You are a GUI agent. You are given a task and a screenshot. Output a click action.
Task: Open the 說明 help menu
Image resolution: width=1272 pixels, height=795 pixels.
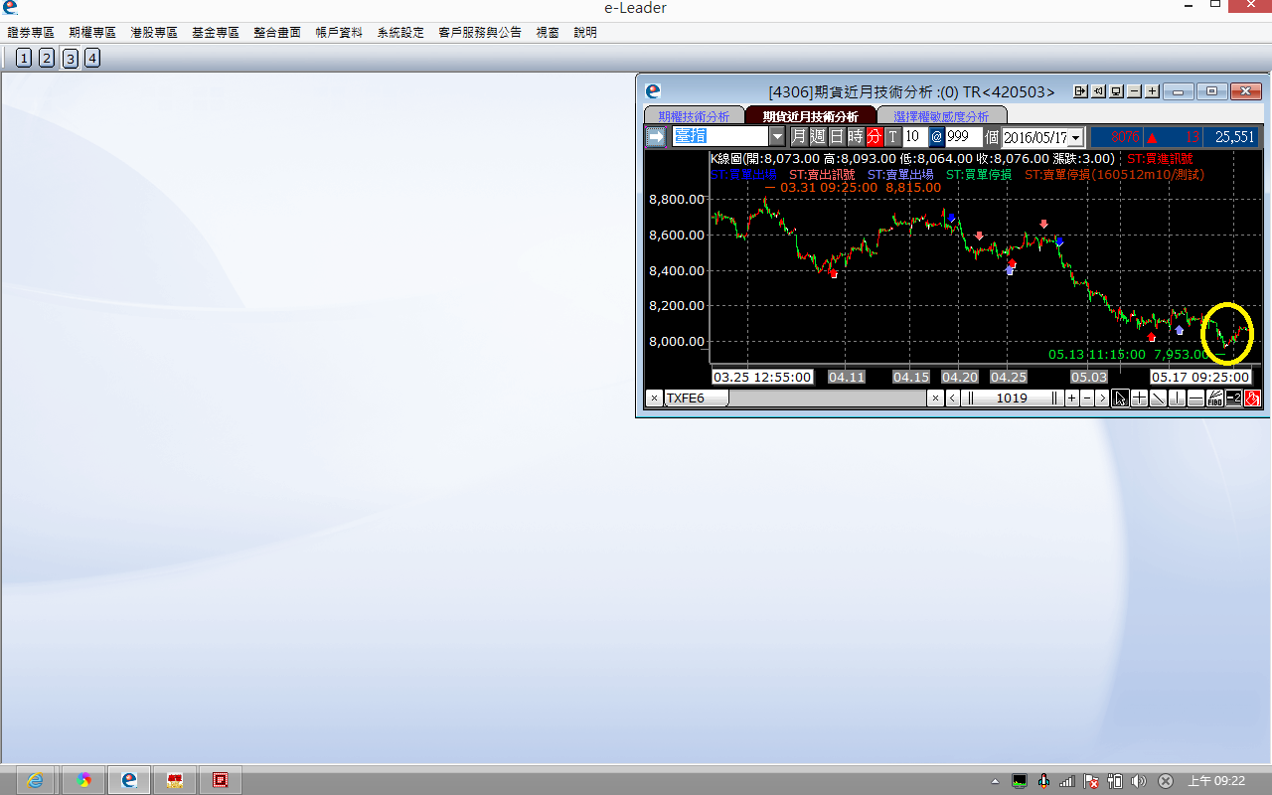(x=585, y=33)
